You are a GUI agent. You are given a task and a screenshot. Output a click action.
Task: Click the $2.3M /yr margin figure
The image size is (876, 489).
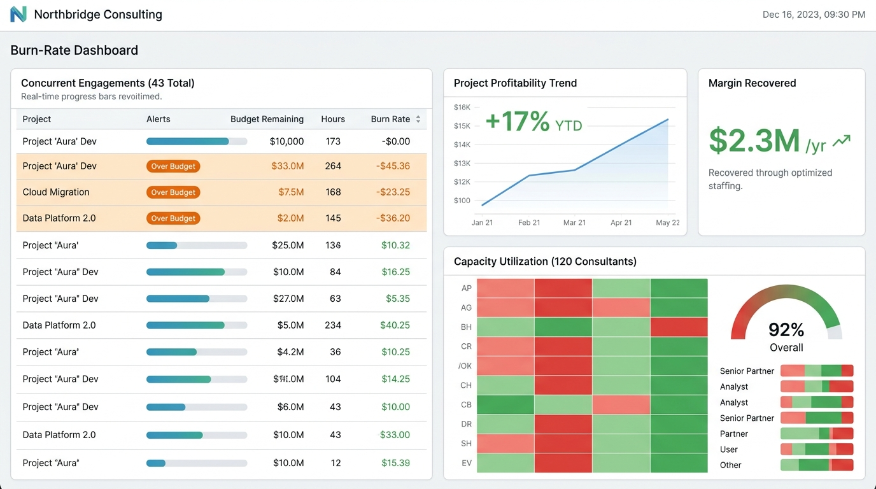pos(767,141)
